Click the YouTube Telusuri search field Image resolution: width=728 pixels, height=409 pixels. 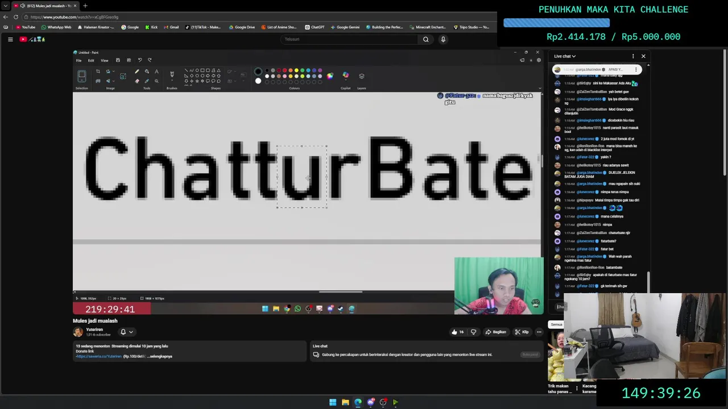(x=350, y=39)
